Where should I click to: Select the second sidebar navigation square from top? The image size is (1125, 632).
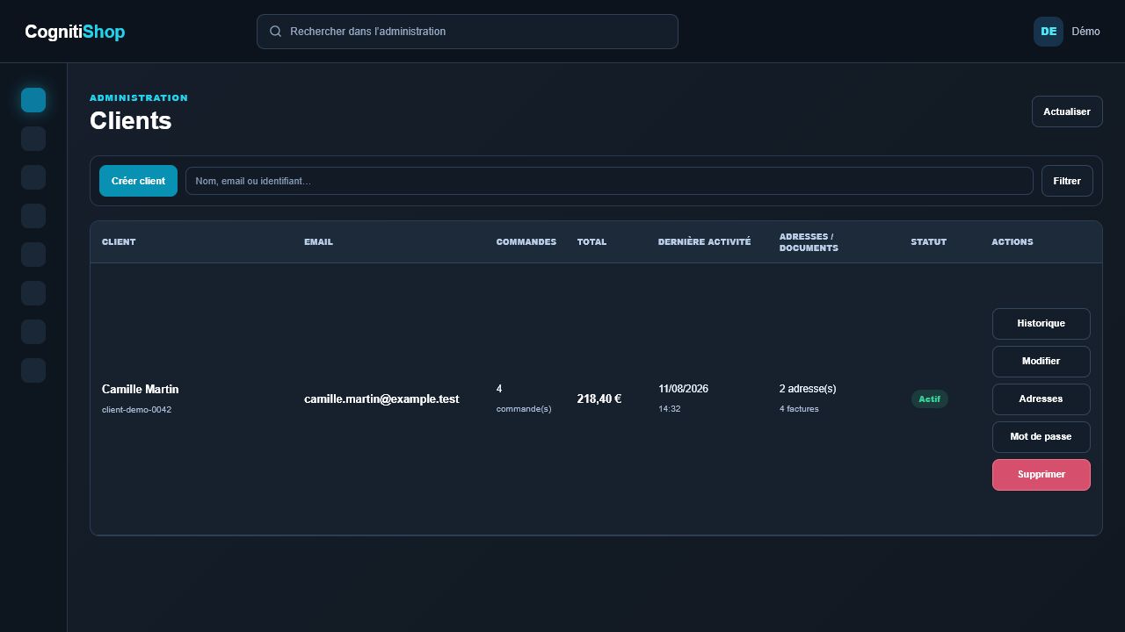pyautogui.click(x=33, y=139)
